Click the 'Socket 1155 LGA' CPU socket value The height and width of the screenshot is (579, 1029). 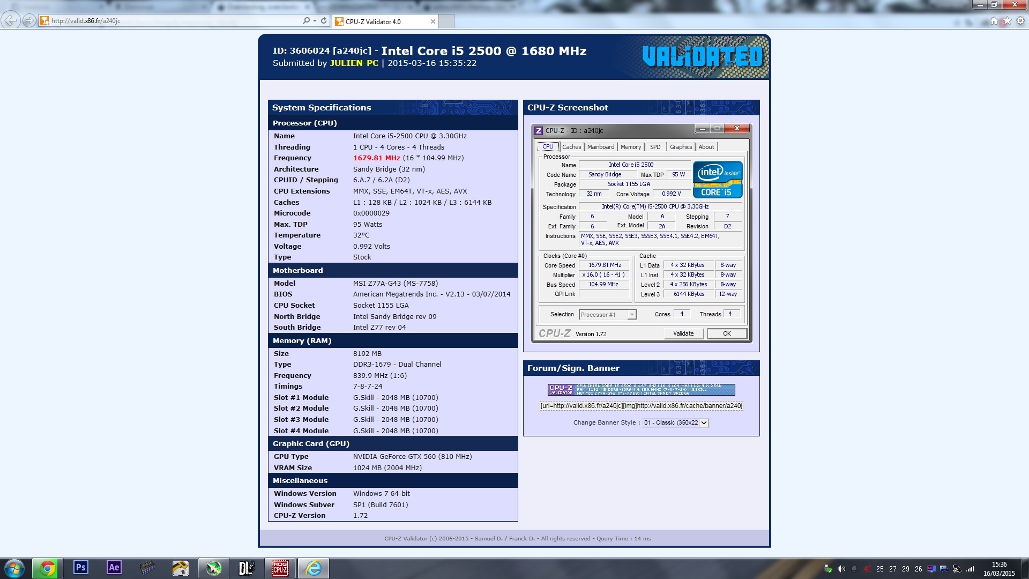[x=381, y=306]
